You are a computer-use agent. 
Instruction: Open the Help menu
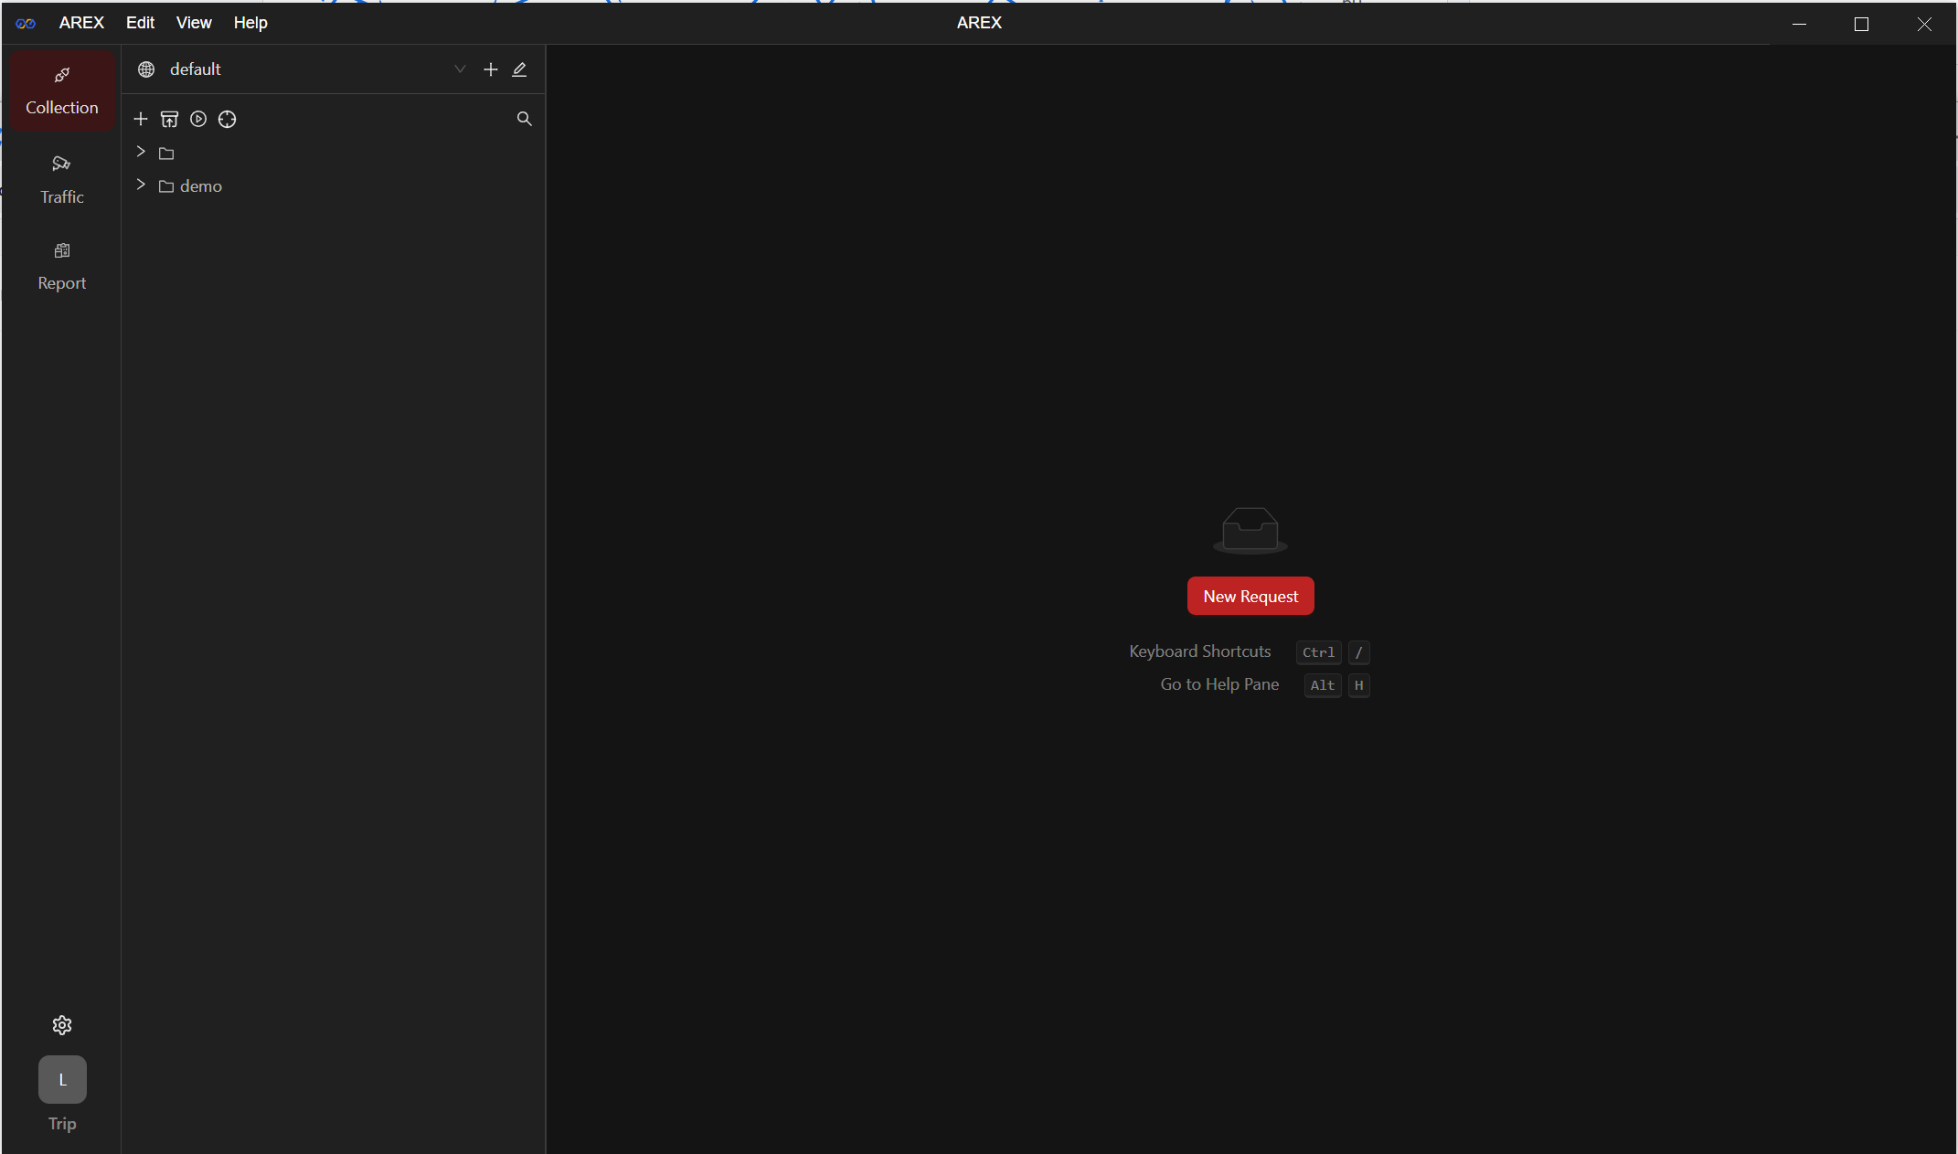(x=251, y=22)
